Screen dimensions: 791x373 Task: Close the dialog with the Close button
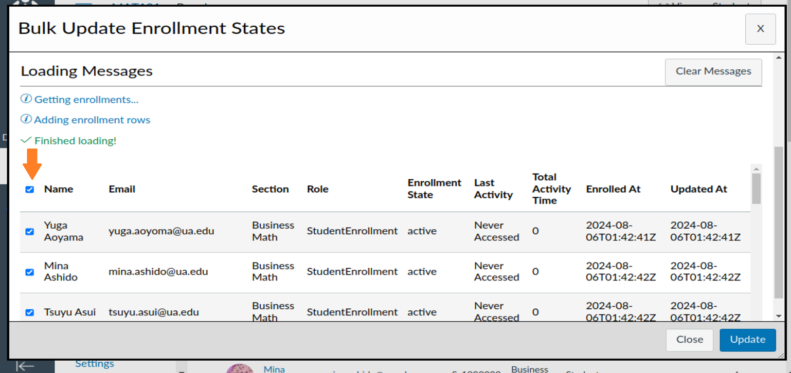(689, 340)
